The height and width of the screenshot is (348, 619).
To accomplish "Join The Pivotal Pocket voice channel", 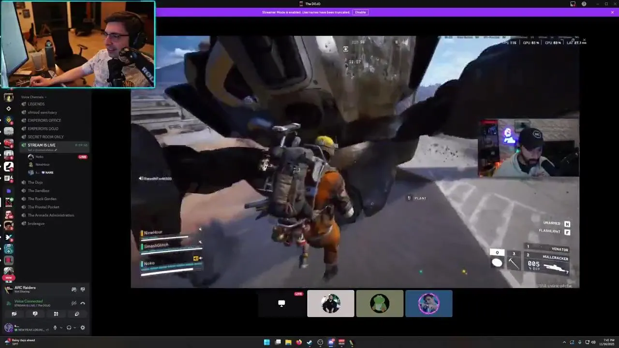I will tap(44, 207).
